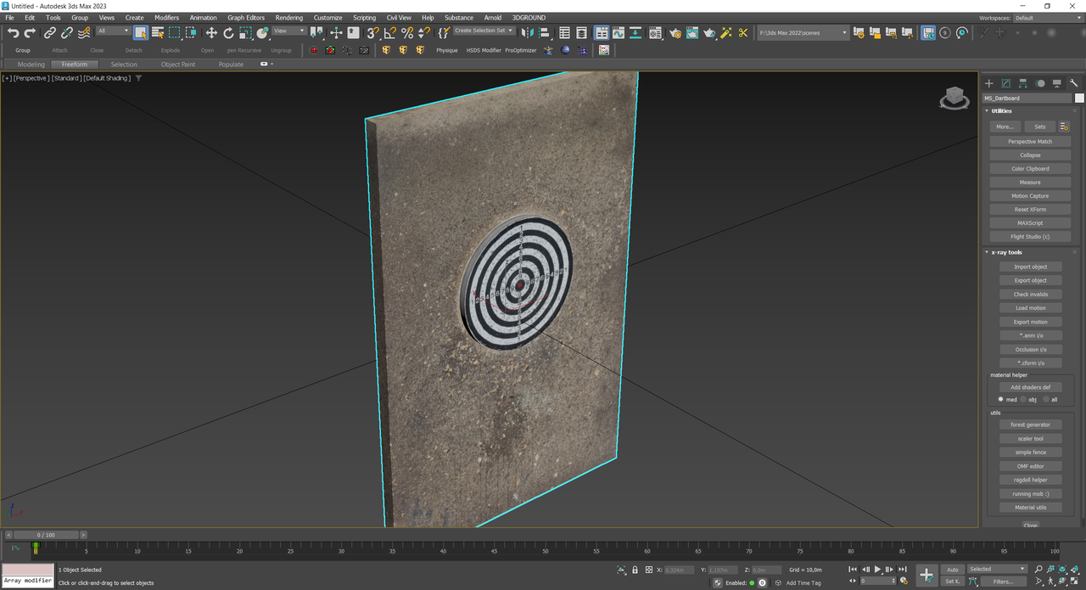Click the 'forest generator' button
This screenshot has width=1086, height=590.
click(1030, 424)
